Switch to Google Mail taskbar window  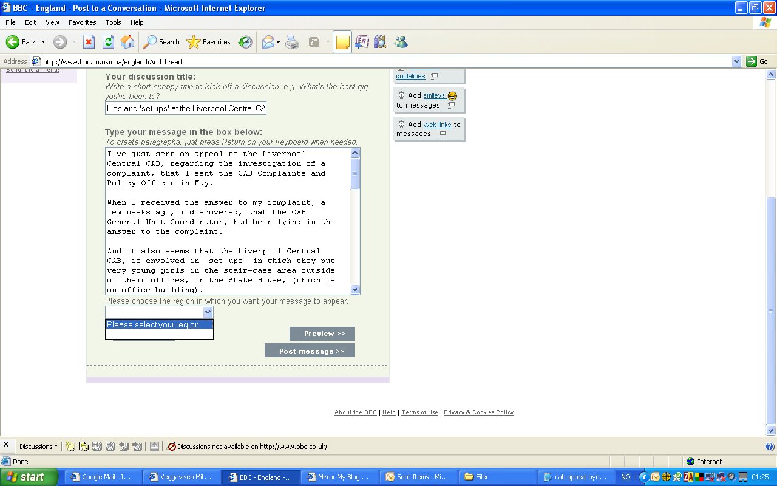[x=103, y=477]
